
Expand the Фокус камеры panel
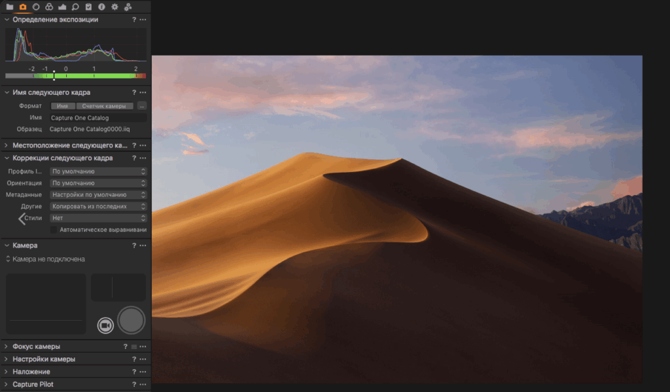(7, 347)
